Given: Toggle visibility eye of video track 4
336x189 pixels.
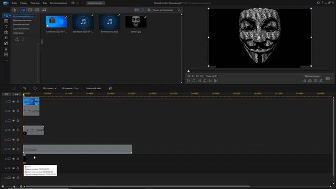Looking at the screenshot, I should 14,159.
